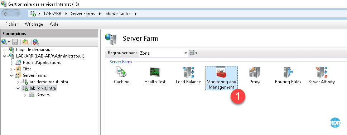Screen dimensions: 347x135
Task: Click lab.rdr-it.intra in the address breadcrumb
Action: 117,14
